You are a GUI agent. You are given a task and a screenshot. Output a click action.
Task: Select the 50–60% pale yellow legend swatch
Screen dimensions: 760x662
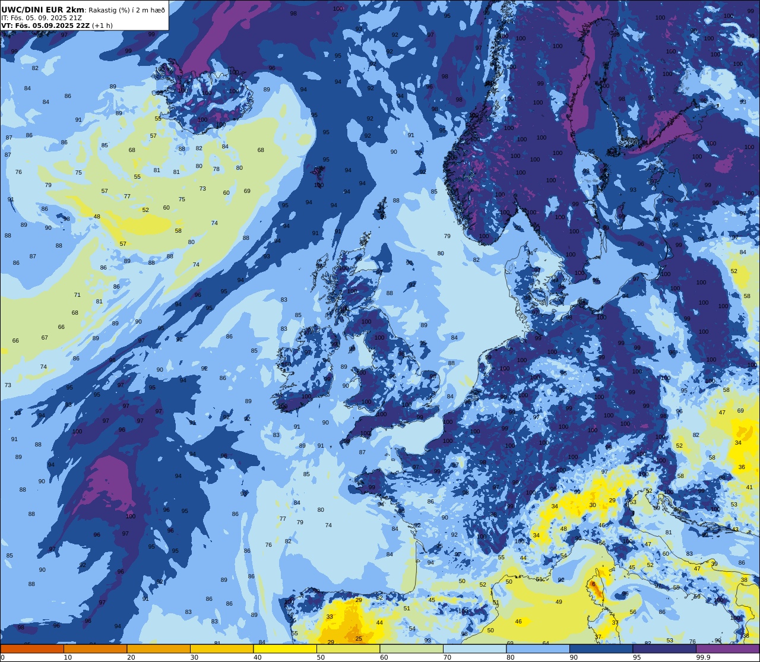point(349,649)
